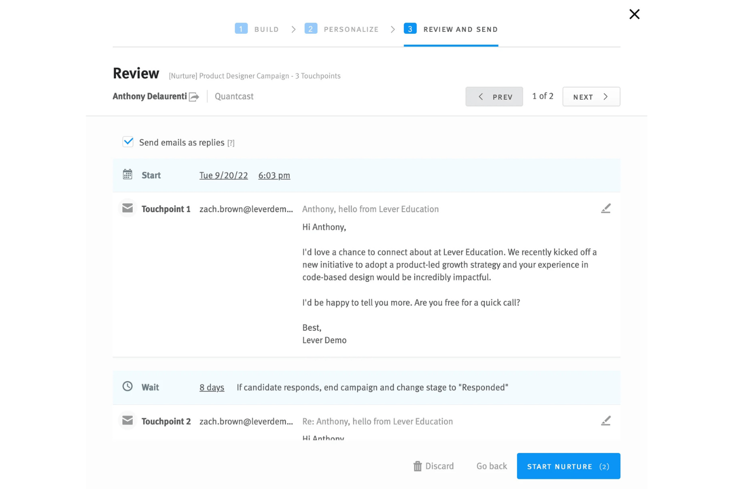Edit Touchpoint 1 with pencil icon

606,209
